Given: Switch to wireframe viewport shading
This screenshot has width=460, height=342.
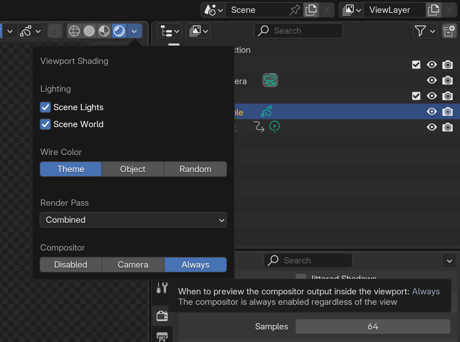Looking at the screenshot, I should [74, 31].
